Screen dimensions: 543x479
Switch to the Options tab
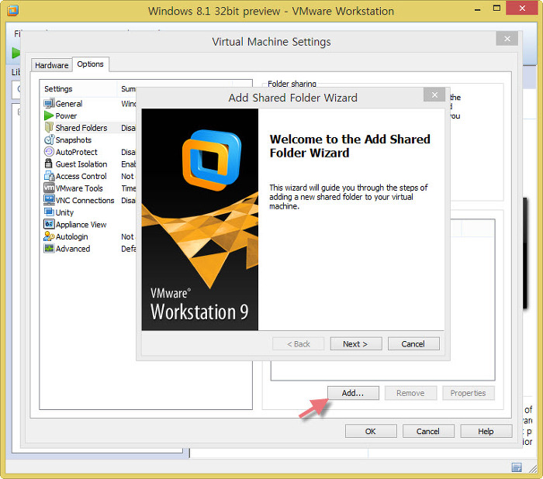(90, 64)
